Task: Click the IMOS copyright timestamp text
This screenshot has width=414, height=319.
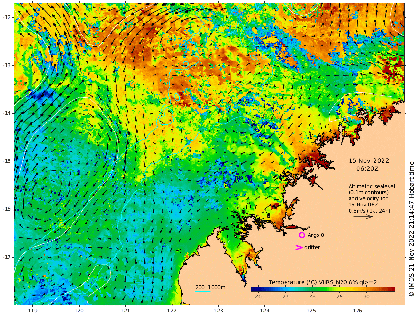Action: pyautogui.click(x=411, y=229)
